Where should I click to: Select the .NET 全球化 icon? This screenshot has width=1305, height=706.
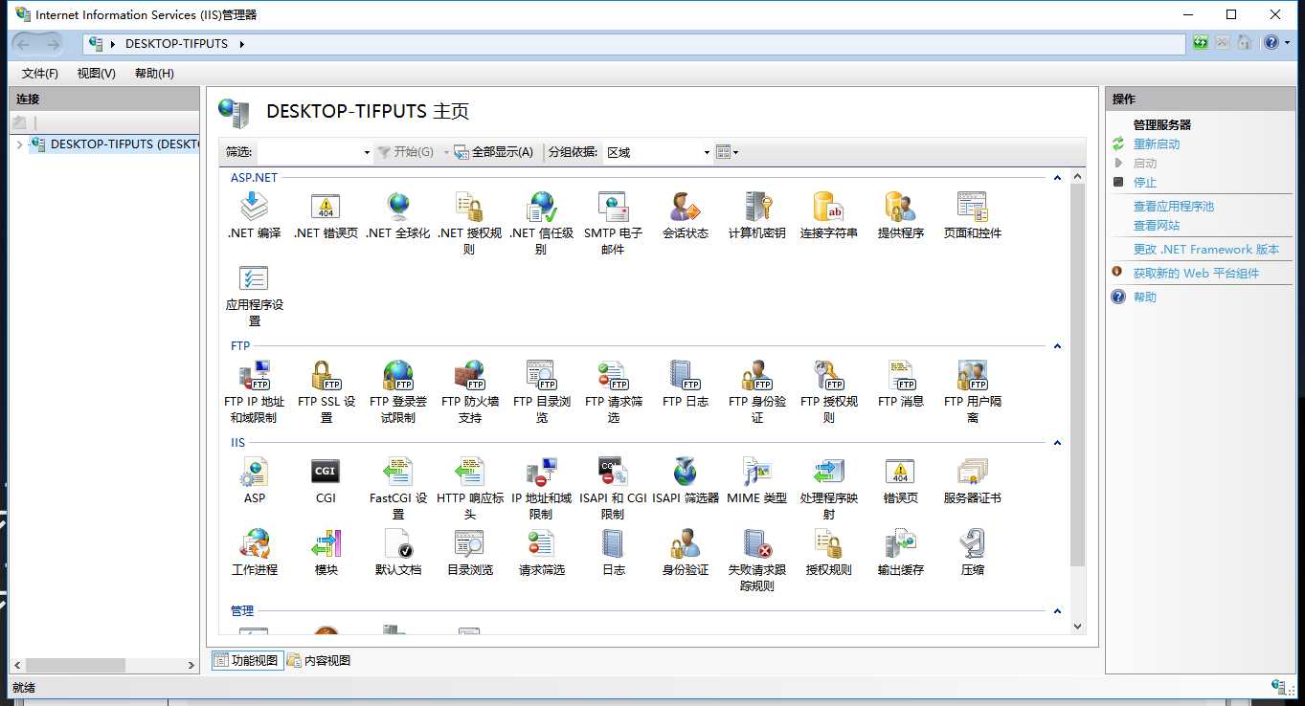[x=398, y=208]
